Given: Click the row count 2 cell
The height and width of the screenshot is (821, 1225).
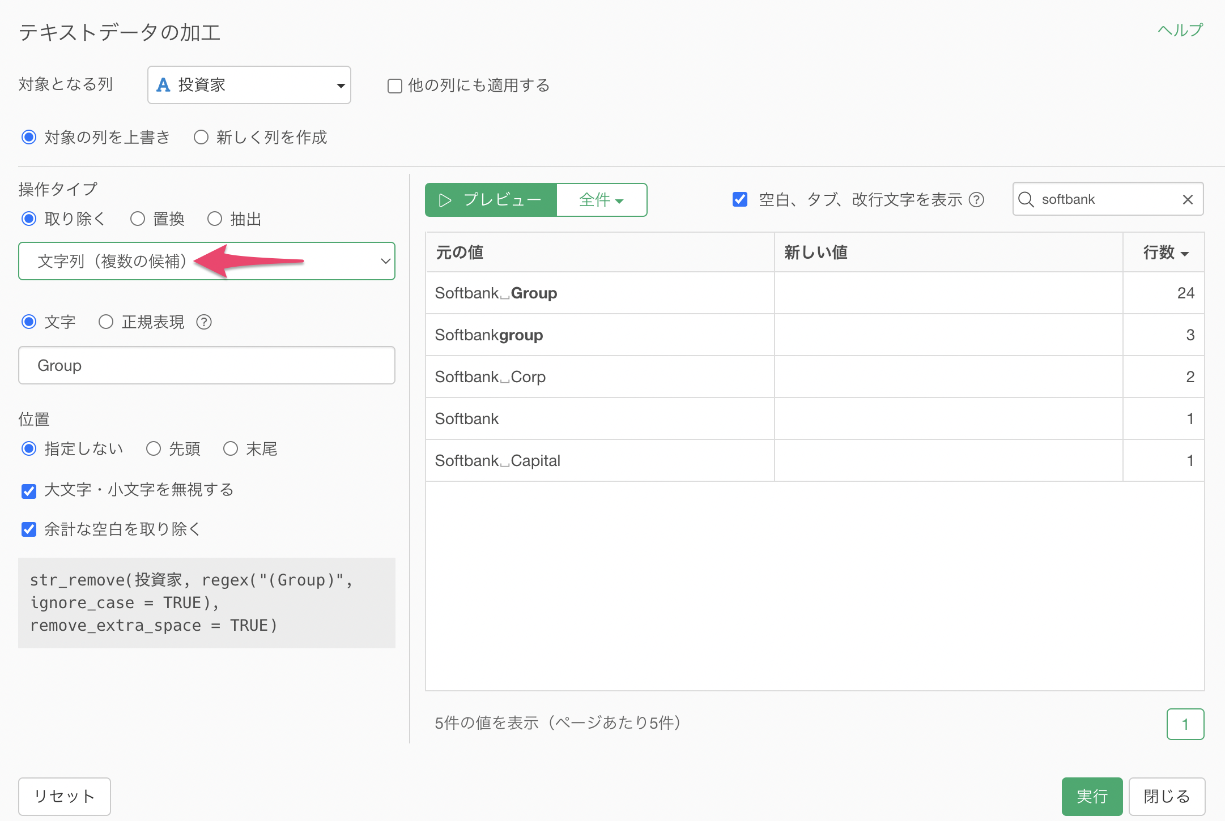Looking at the screenshot, I should (1164, 377).
